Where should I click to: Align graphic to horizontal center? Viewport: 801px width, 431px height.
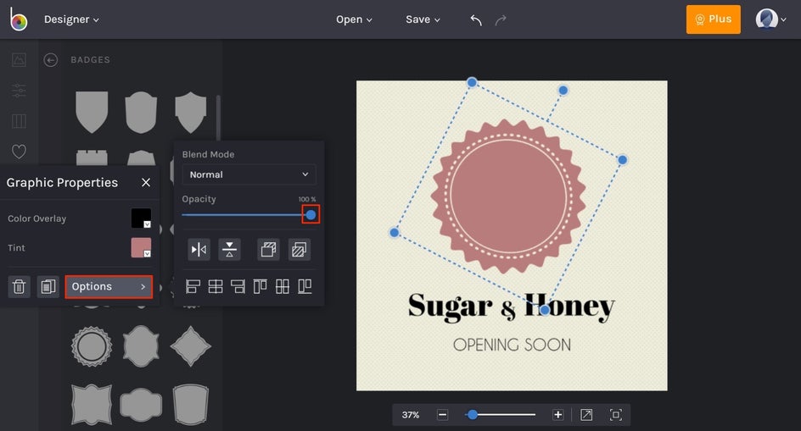[215, 287]
